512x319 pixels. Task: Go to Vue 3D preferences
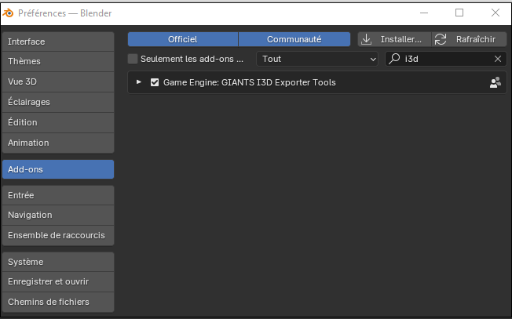coord(58,82)
